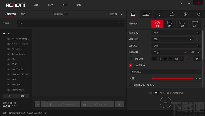This screenshot has width=205, height=116.
Task: Select the device capture mode
Action: pyautogui.click(x=195, y=23)
